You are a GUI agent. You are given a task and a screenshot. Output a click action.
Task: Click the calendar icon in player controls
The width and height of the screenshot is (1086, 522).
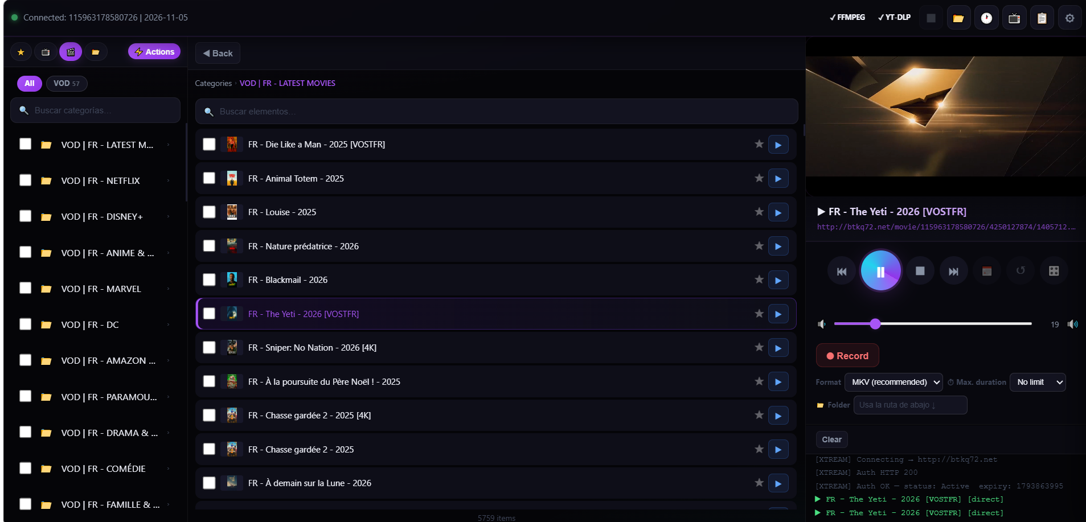(987, 271)
